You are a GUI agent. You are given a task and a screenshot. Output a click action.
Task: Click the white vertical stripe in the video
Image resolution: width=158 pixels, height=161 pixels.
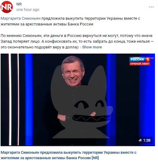click(x=10, y=99)
